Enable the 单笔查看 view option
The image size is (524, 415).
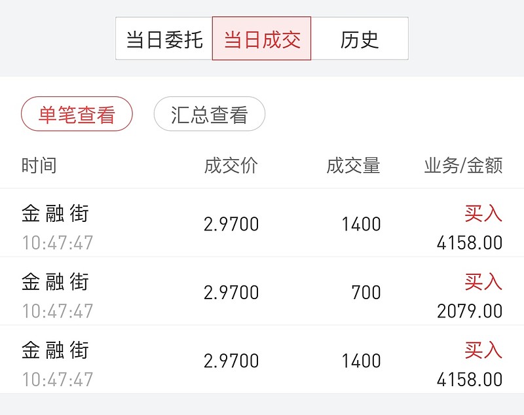click(x=77, y=115)
